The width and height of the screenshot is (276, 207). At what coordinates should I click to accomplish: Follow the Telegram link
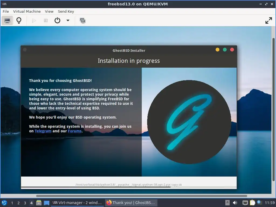click(43, 131)
